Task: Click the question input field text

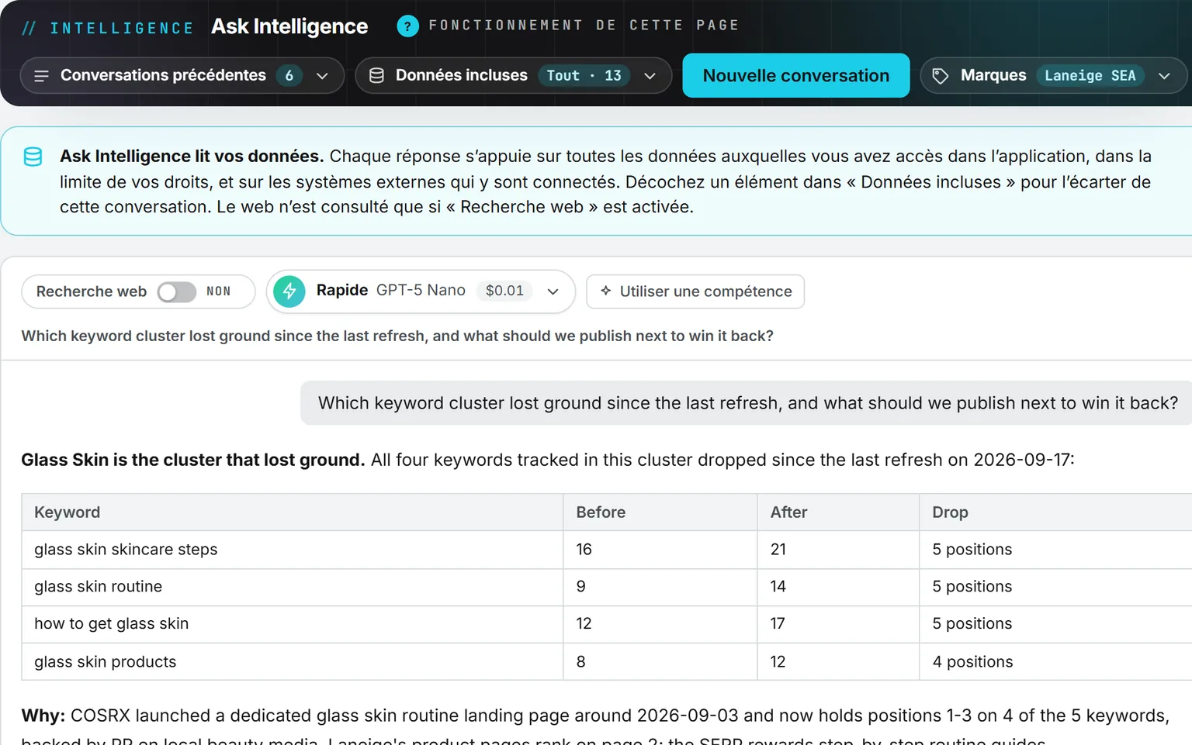Action: pyautogui.click(x=397, y=336)
